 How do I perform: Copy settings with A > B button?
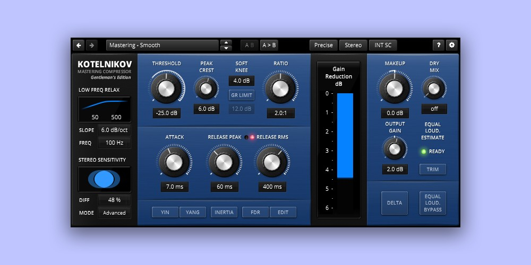(x=269, y=45)
